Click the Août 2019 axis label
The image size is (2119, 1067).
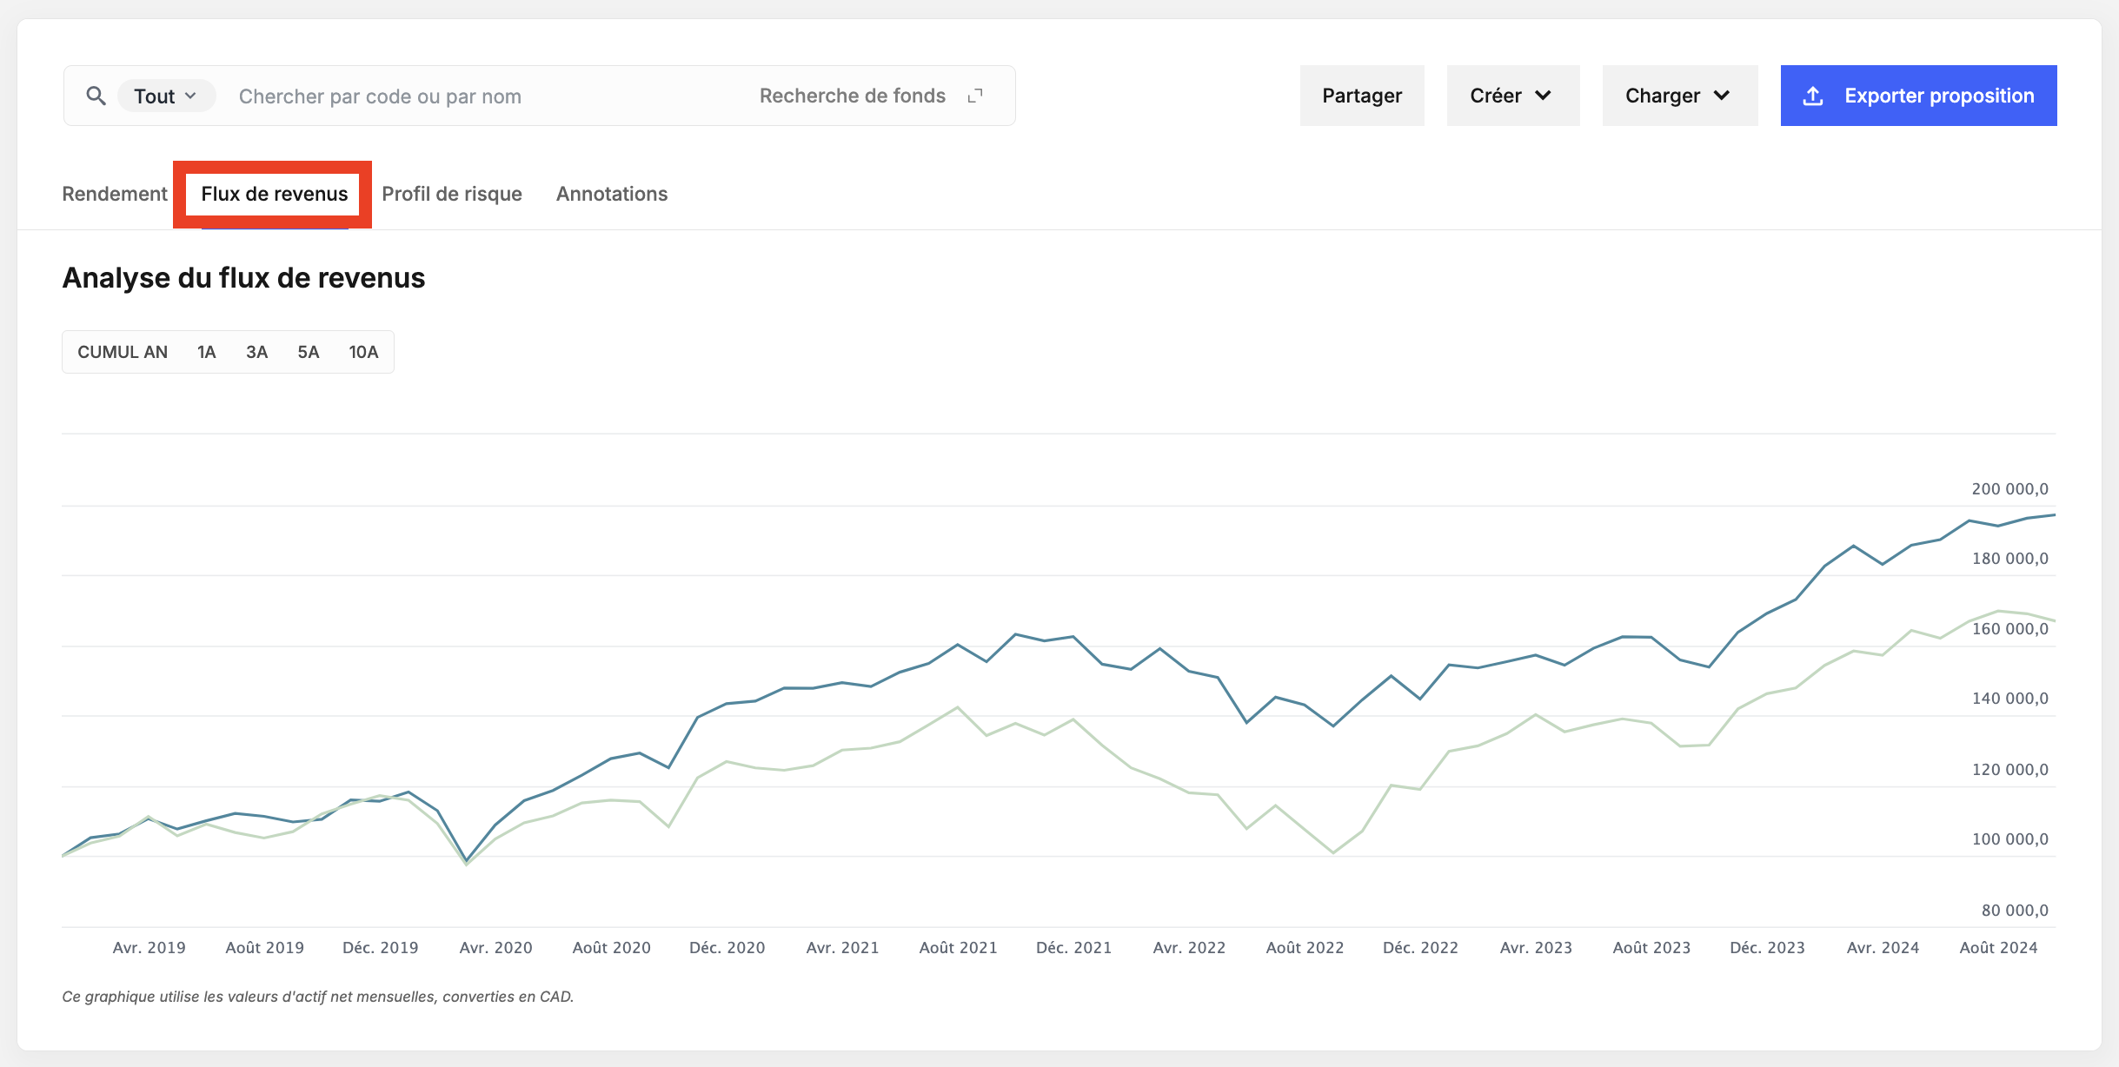[x=264, y=948]
